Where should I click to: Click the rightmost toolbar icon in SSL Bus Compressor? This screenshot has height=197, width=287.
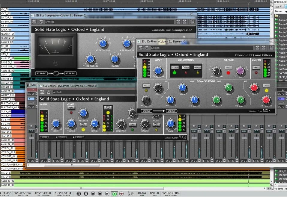pyautogui.click(x=192, y=22)
